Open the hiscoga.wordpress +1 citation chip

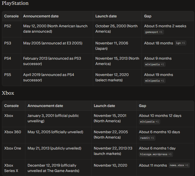click(x=156, y=154)
